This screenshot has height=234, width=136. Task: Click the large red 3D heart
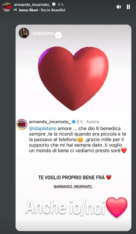[73, 78]
